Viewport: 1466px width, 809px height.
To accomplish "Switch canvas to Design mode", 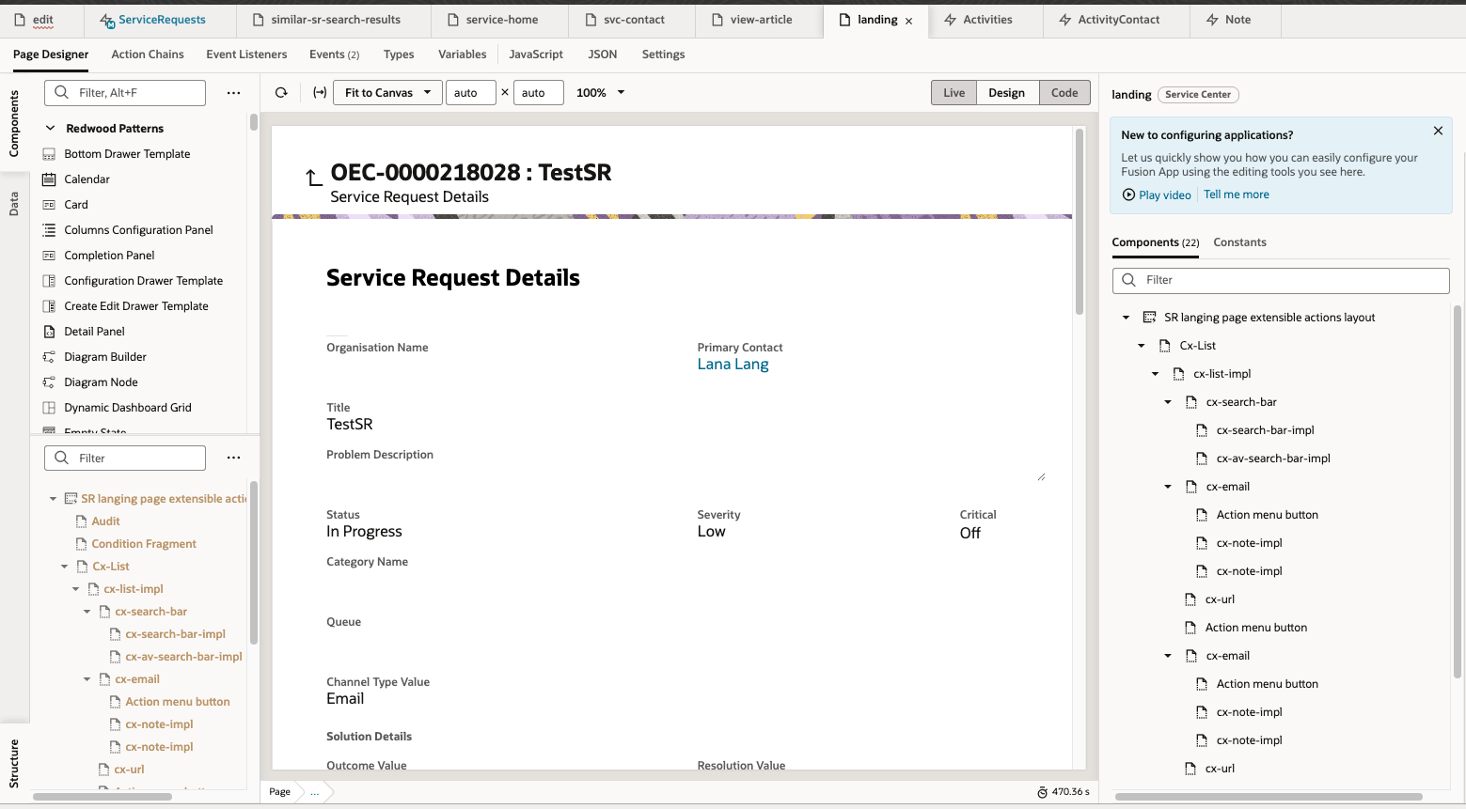I will (1006, 93).
